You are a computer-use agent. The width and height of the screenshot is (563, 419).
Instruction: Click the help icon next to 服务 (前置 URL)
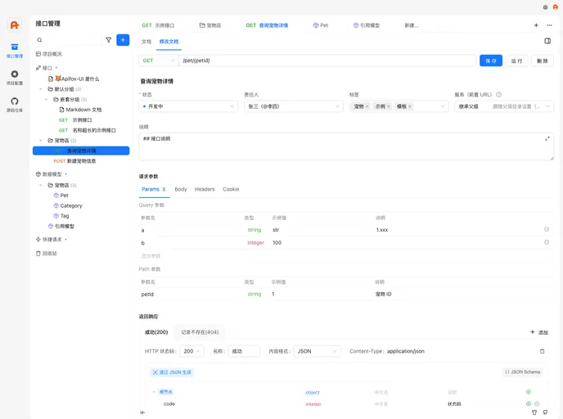(x=498, y=95)
